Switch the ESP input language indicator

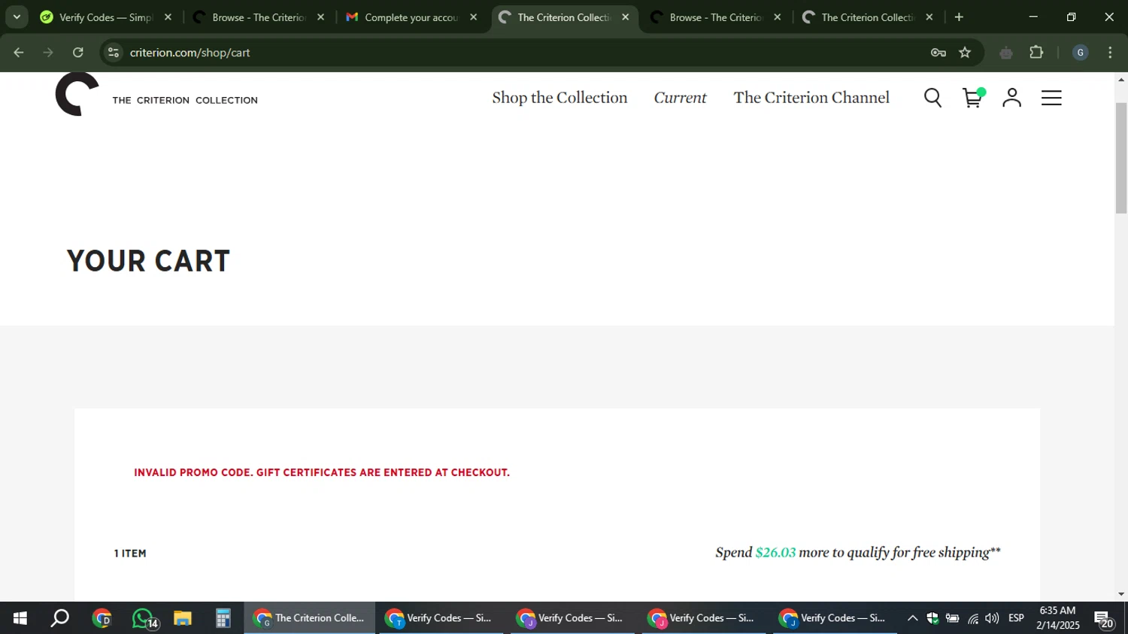point(1016,618)
